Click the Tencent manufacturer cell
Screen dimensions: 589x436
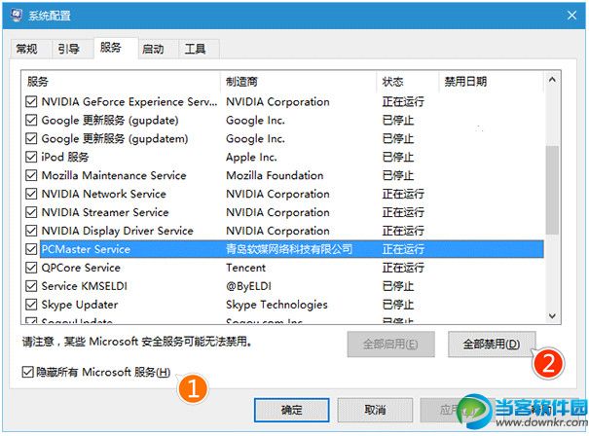point(245,268)
